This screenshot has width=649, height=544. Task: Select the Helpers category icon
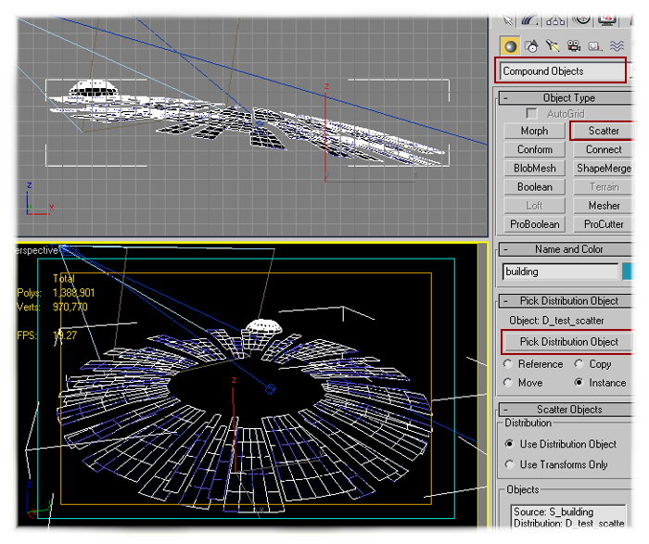pos(595,45)
